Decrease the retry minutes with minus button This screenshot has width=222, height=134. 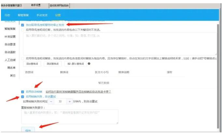pyautogui.click(x=51, y=101)
